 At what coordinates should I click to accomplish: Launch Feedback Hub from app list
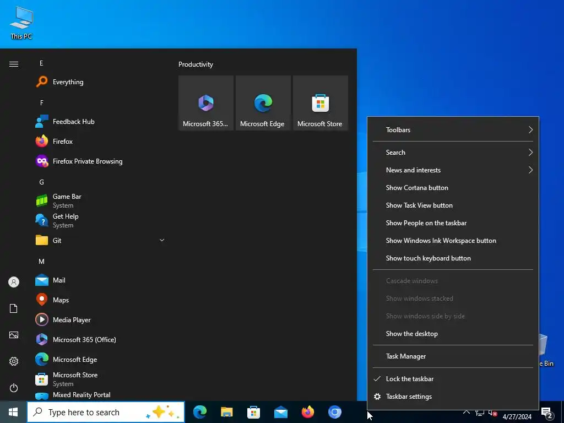[100, 122]
